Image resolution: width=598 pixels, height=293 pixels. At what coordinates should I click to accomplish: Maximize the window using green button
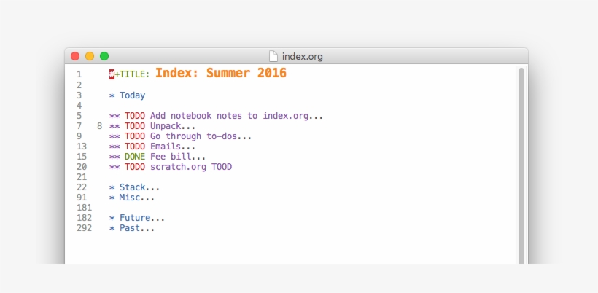click(x=104, y=56)
